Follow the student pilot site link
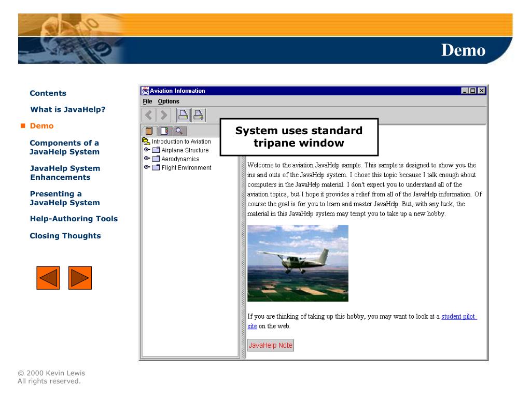Image resolution: width=531 pixels, height=398 pixels. [459, 317]
